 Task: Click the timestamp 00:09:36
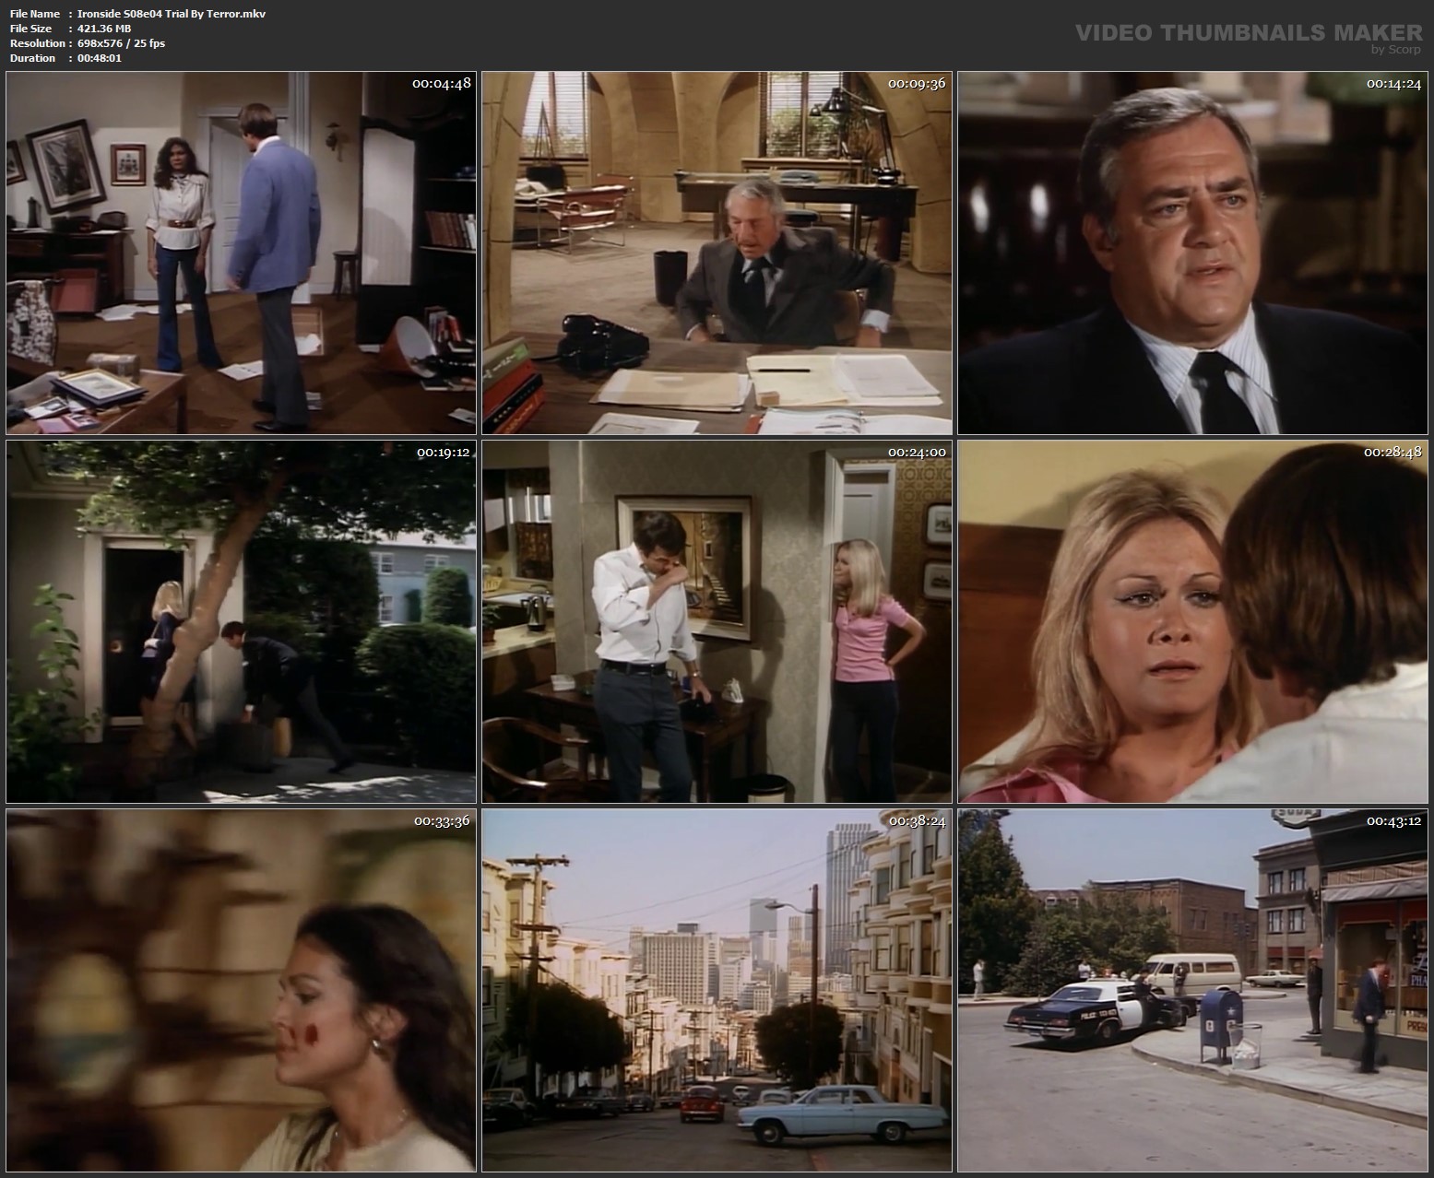917,83
